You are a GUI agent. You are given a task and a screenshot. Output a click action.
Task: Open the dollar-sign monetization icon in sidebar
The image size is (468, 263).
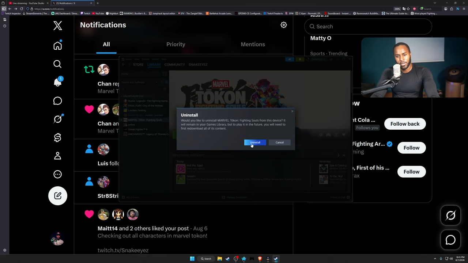(x=57, y=137)
